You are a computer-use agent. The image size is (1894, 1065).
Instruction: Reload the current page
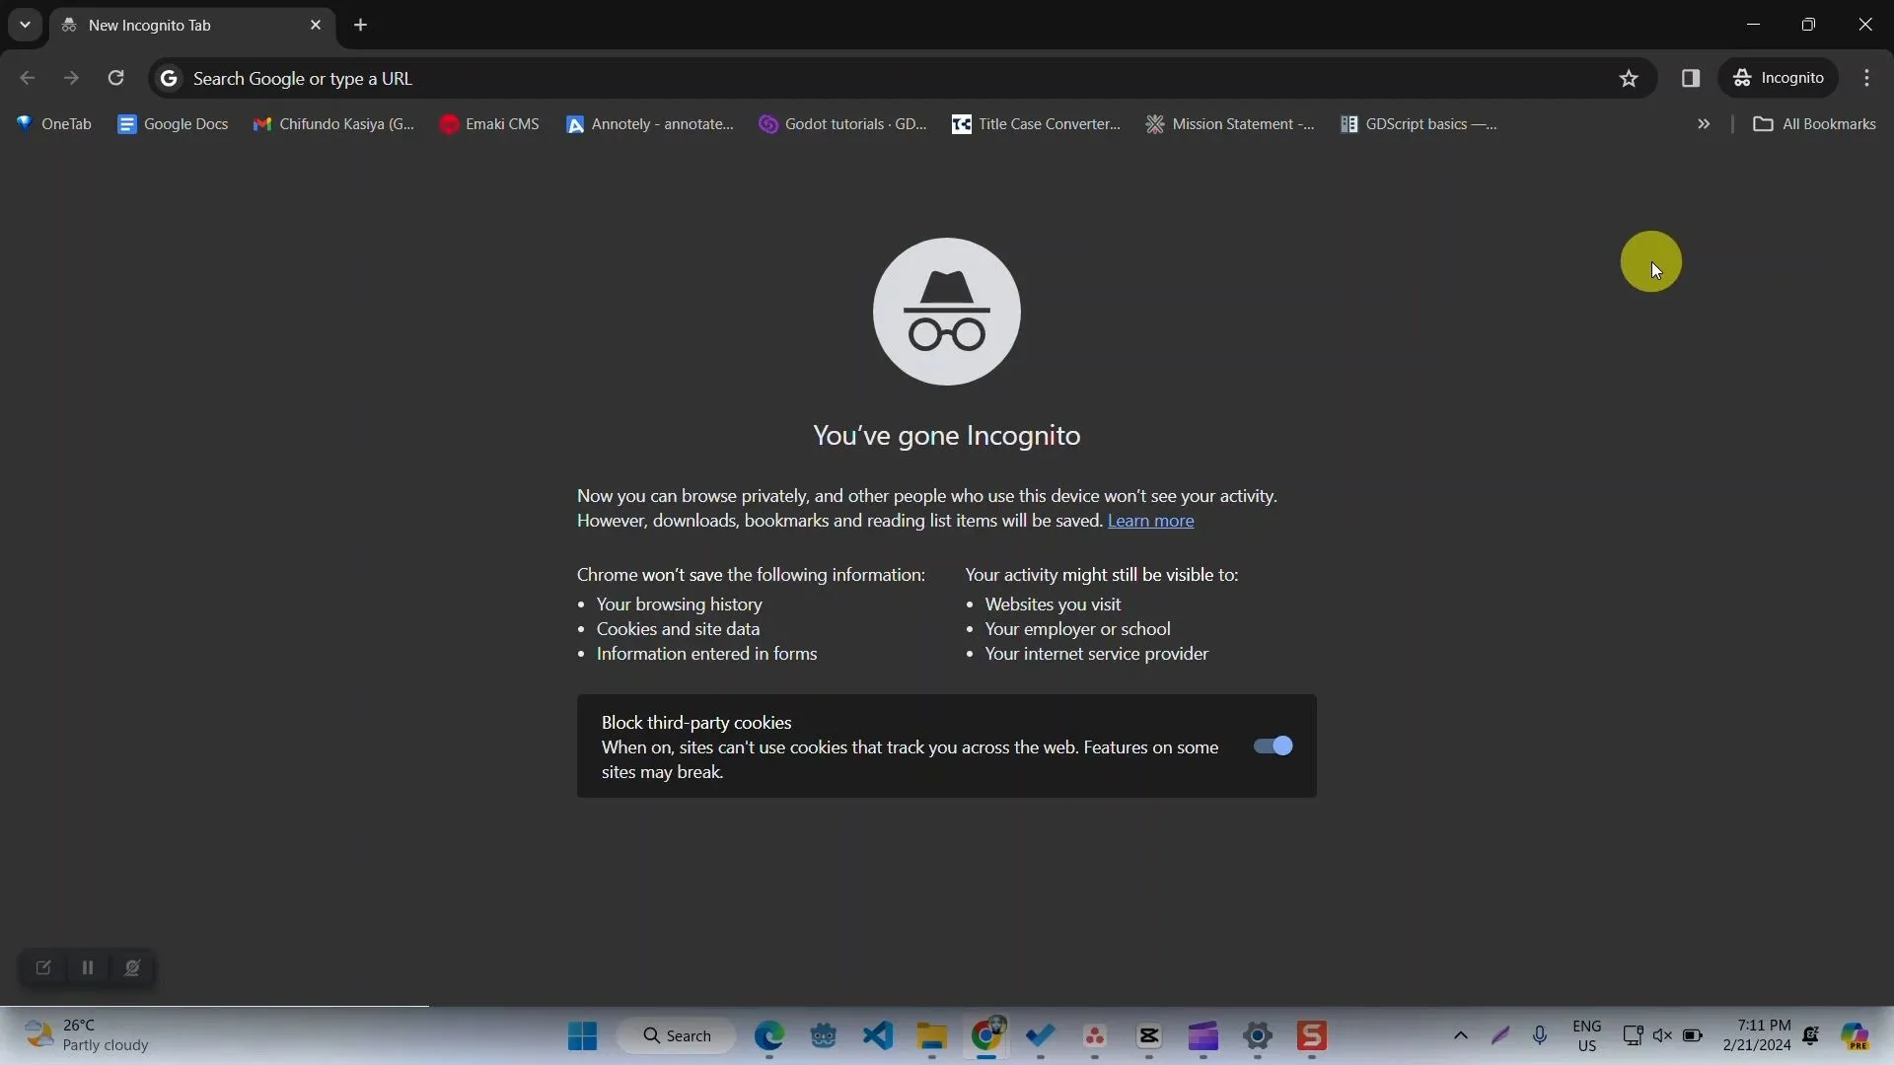[x=116, y=78]
